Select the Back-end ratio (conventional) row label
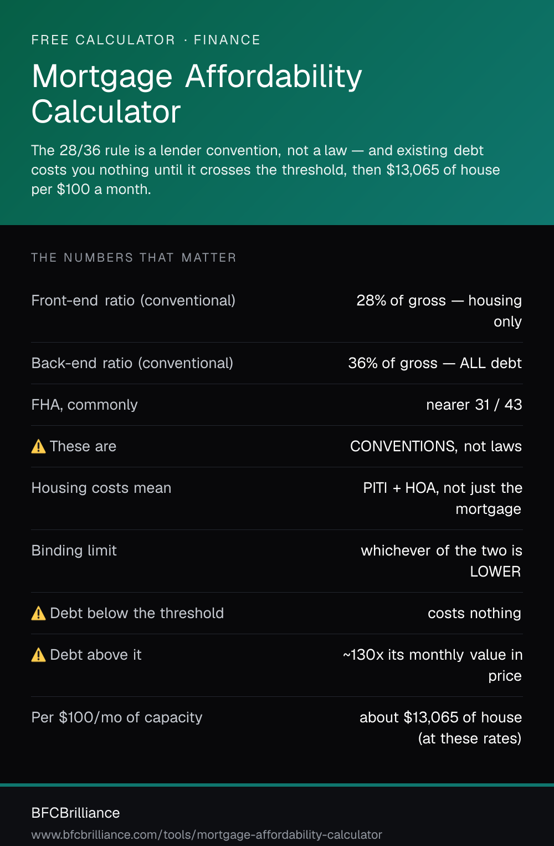554x846 pixels. [132, 363]
